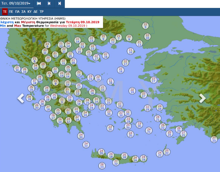Open the ΚΥ day tab
Image resolution: width=220 pixels, height=172 pixels.
29,12
